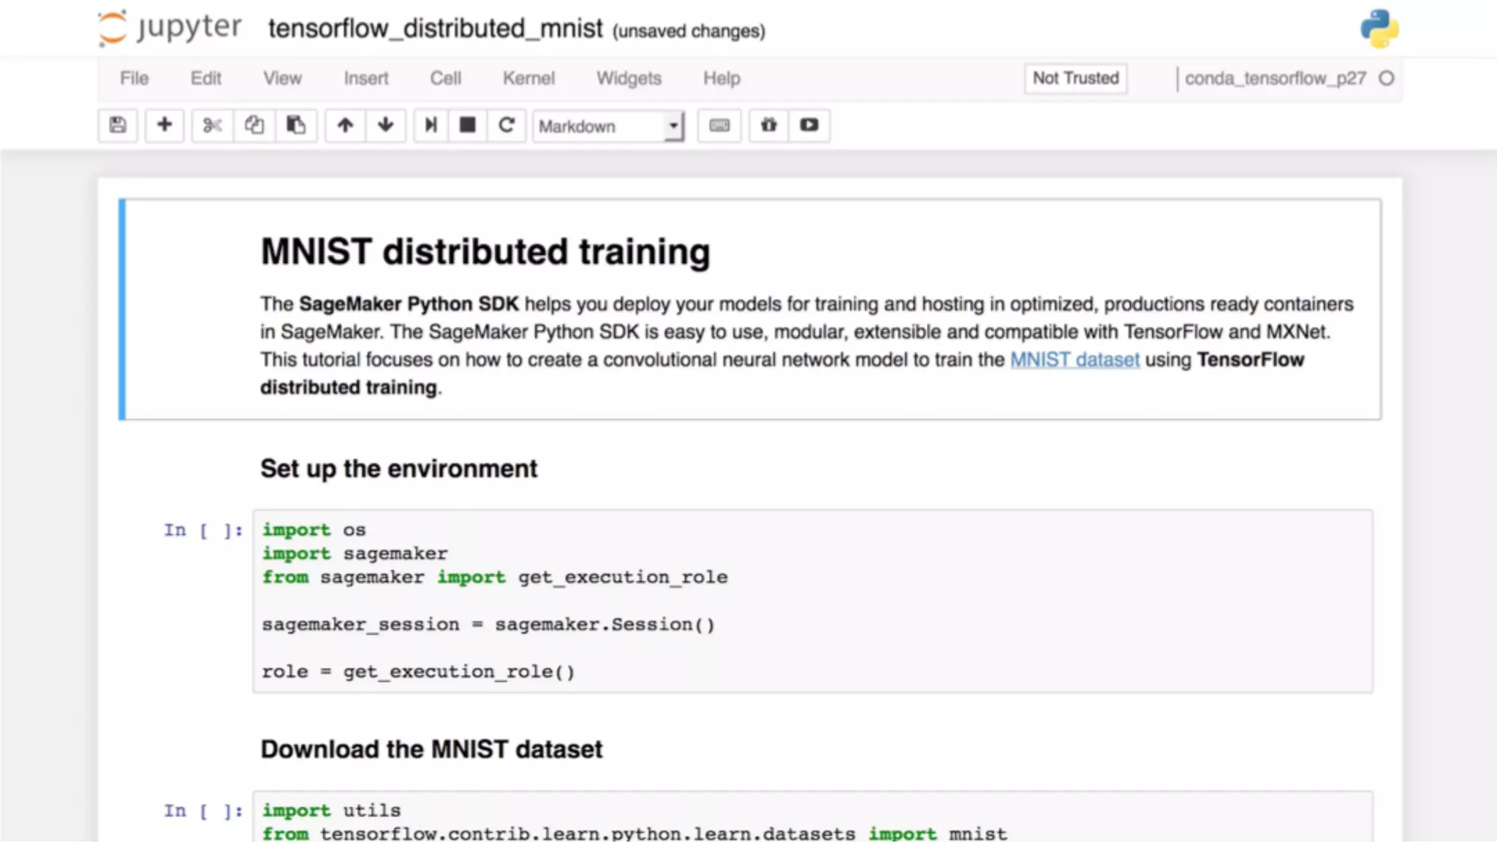Move selected cell down arrow
Screen dimensions: 1497x842
(386, 126)
